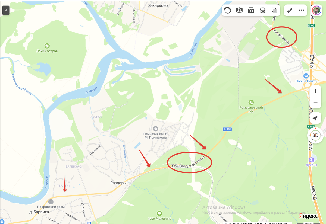Show public transport with bus icon

click(x=263, y=11)
